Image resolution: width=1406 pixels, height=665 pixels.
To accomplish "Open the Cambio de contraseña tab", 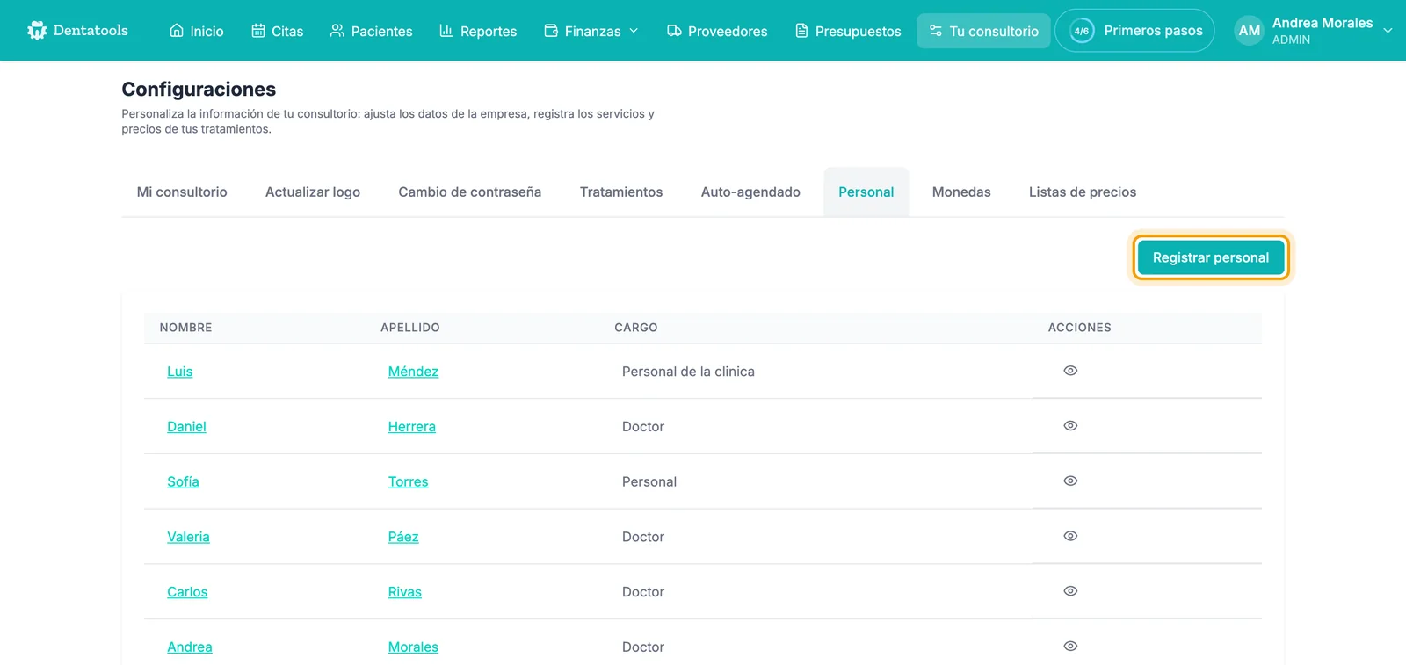I will tap(469, 192).
